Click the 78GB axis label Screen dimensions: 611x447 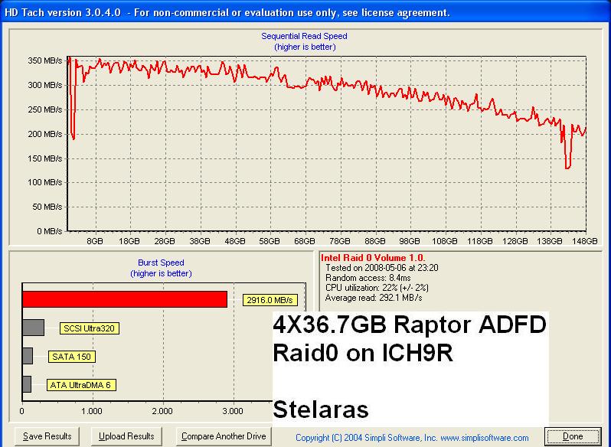[340, 241]
